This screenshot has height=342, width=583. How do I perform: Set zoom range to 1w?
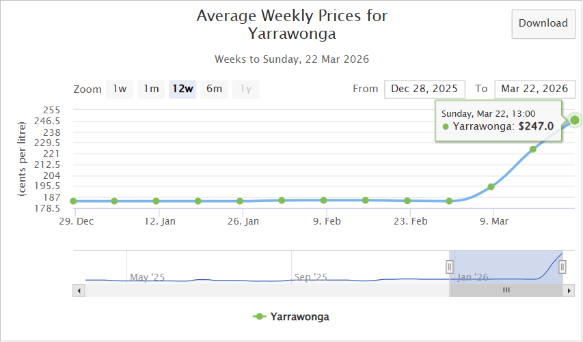[120, 89]
